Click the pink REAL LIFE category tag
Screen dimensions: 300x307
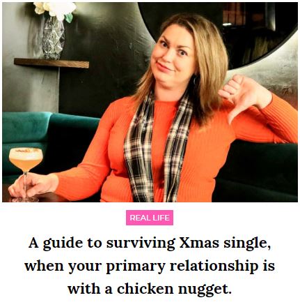tap(150, 218)
